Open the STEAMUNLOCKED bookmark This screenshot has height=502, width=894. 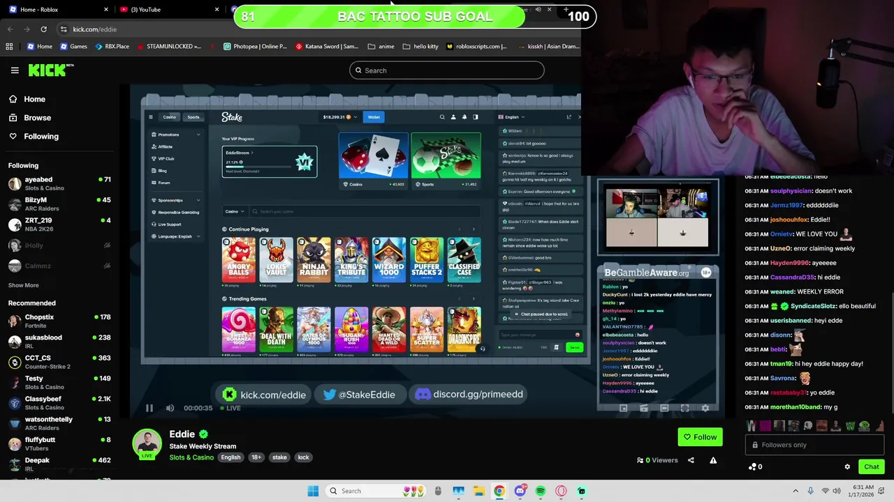(168, 47)
